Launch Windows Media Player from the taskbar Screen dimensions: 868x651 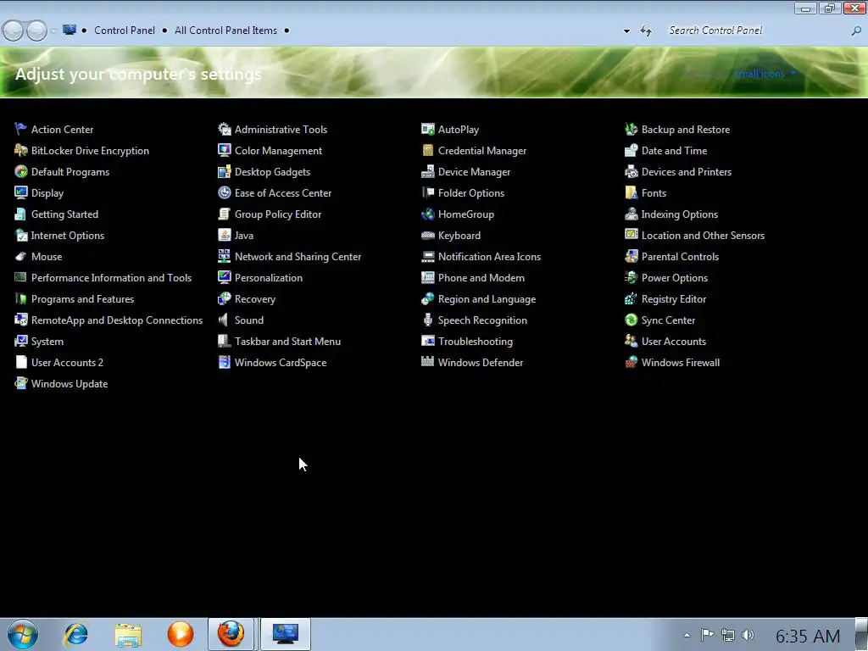181,634
